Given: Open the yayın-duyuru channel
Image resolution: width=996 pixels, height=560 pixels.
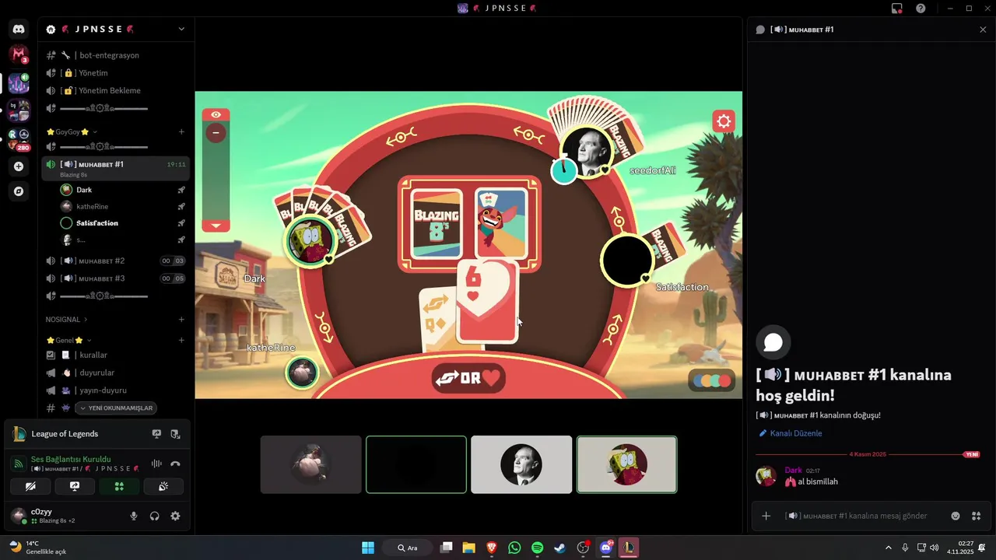Looking at the screenshot, I should [116, 390].
